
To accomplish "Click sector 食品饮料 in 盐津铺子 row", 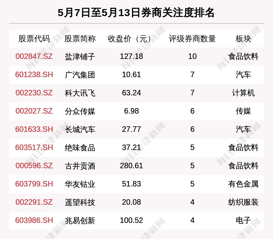I will (x=243, y=57).
